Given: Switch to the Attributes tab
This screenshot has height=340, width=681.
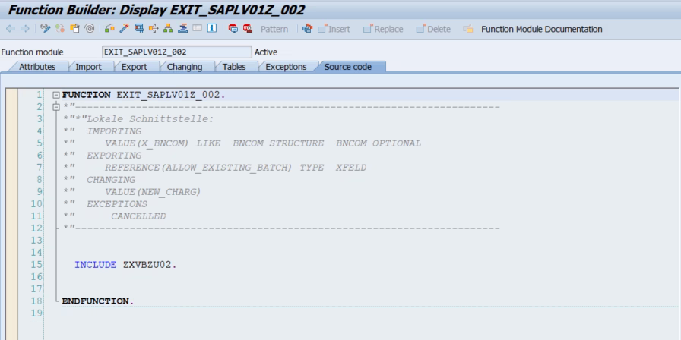Looking at the screenshot, I should coord(32,67).
